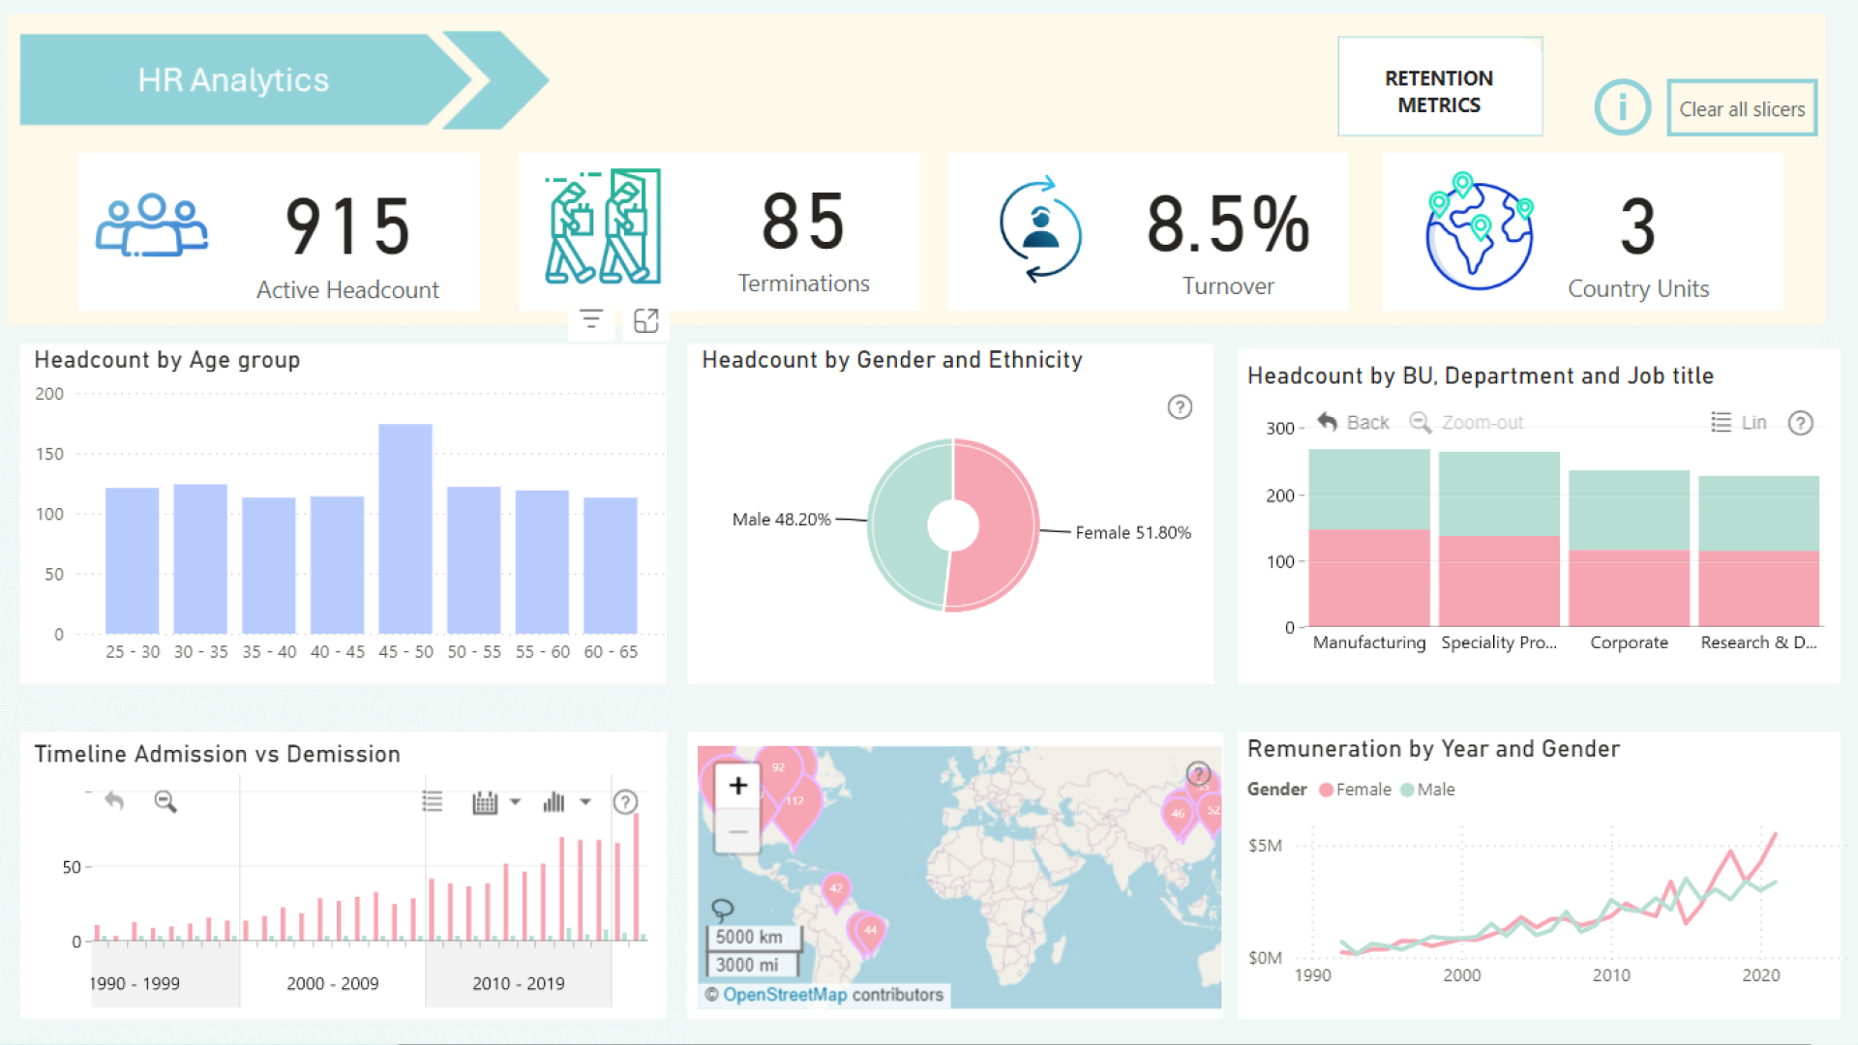Toggle the Lin scale option in BU chart
1858x1045 pixels.
coord(1739,423)
